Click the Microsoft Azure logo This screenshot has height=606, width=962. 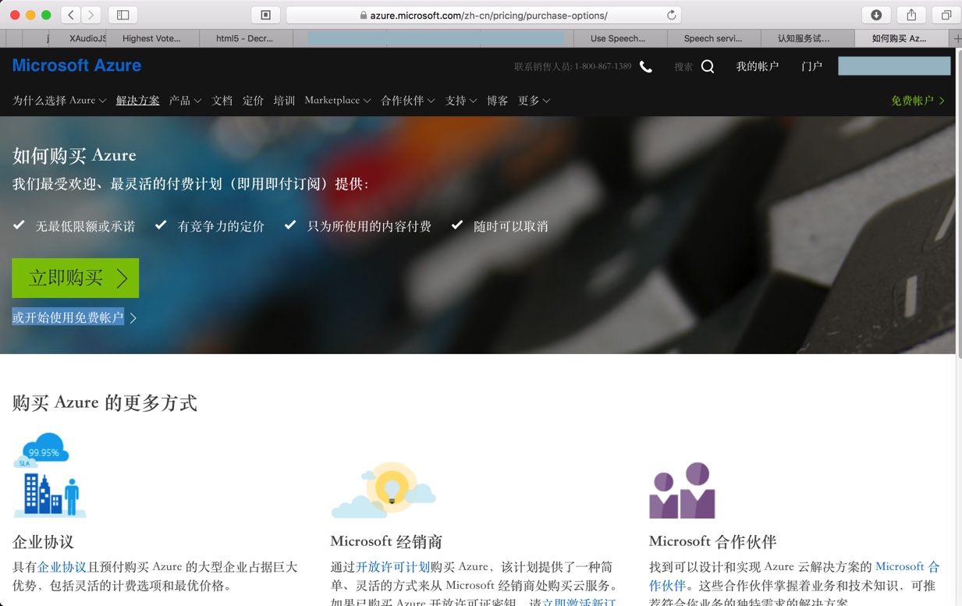tap(76, 66)
